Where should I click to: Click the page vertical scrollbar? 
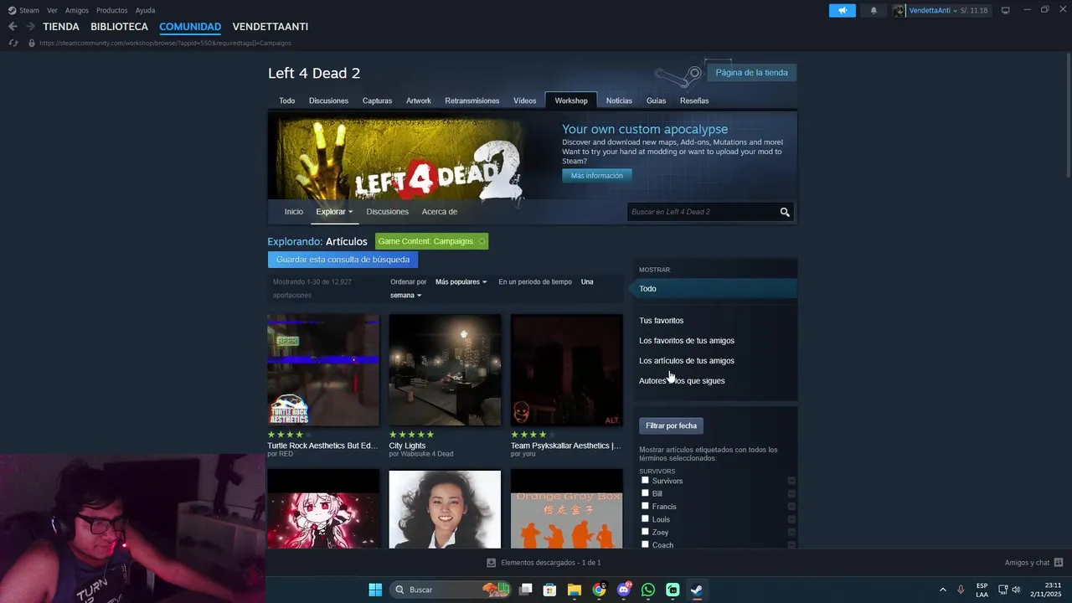pyautogui.click(x=1068, y=117)
